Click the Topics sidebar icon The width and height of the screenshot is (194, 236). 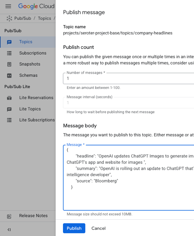(9, 42)
